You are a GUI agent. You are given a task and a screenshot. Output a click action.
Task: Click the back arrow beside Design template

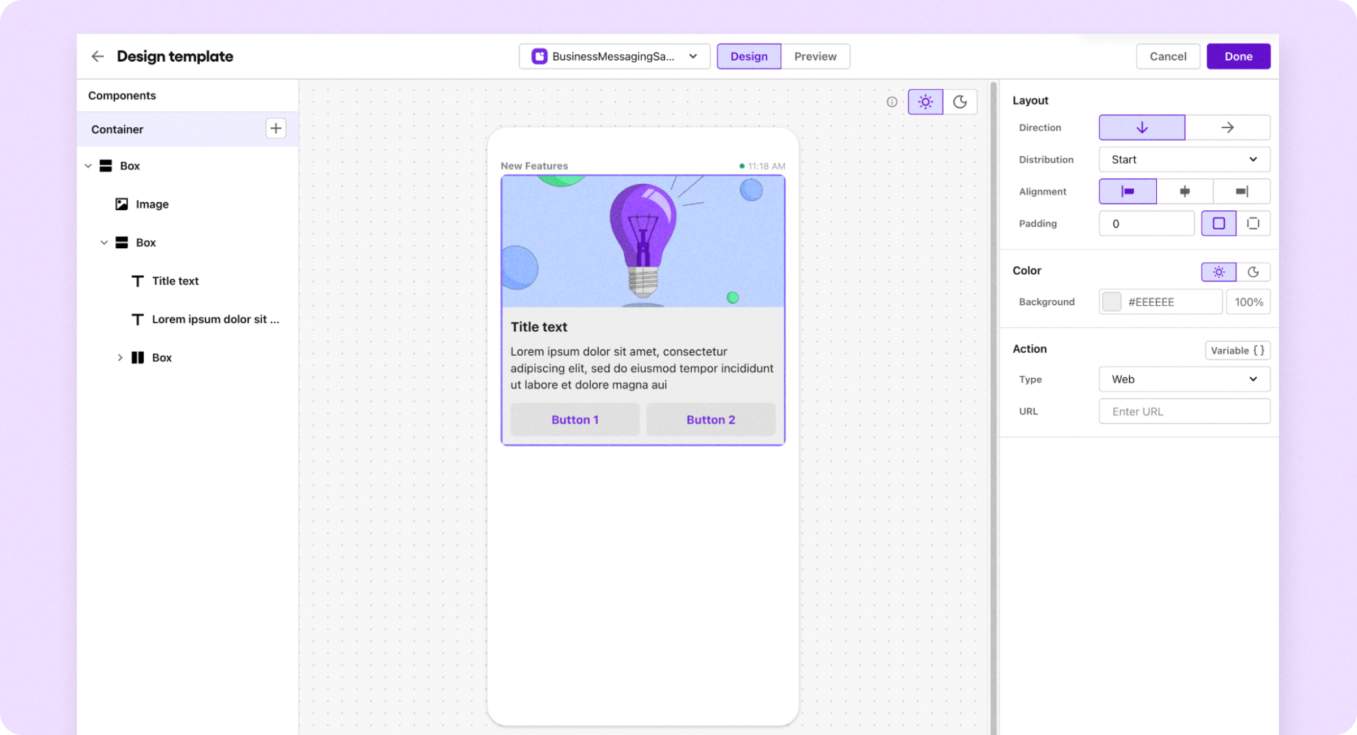[97, 56]
